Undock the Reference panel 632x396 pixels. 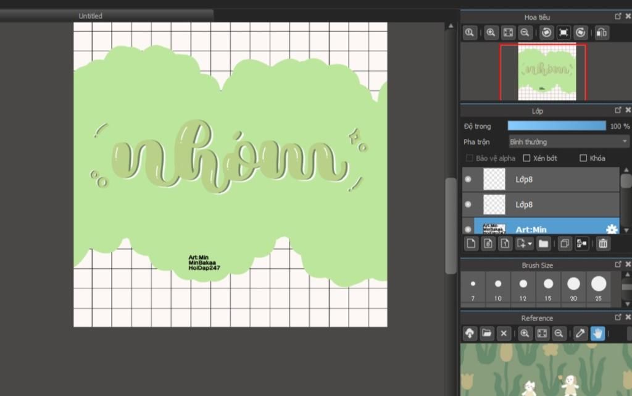click(x=618, y=318)
